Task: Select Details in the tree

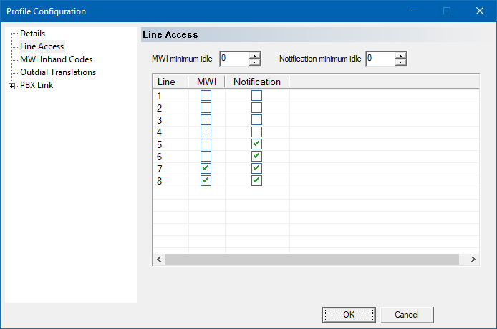Action: [x=32, y=34]
